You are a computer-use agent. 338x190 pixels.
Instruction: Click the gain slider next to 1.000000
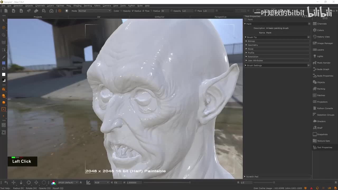190,182
